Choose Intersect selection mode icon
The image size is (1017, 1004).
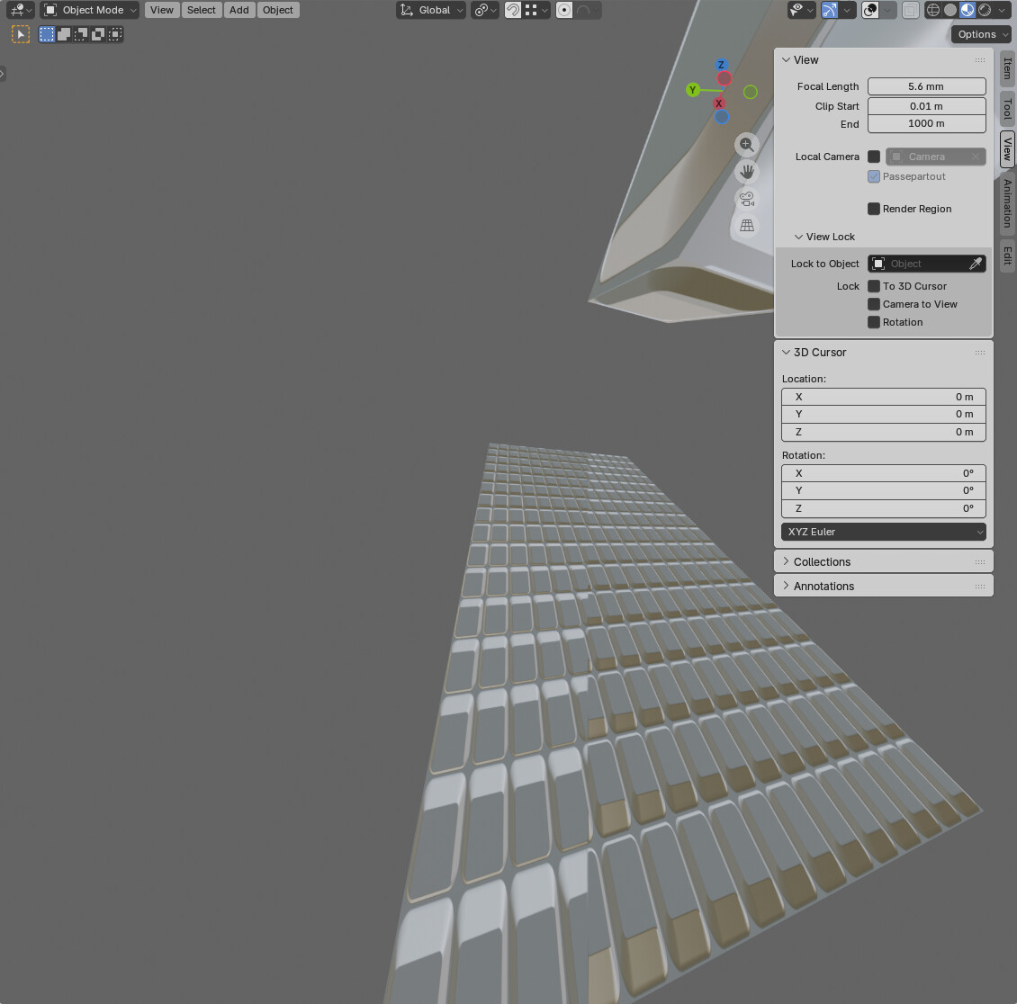tap(115, 34)
